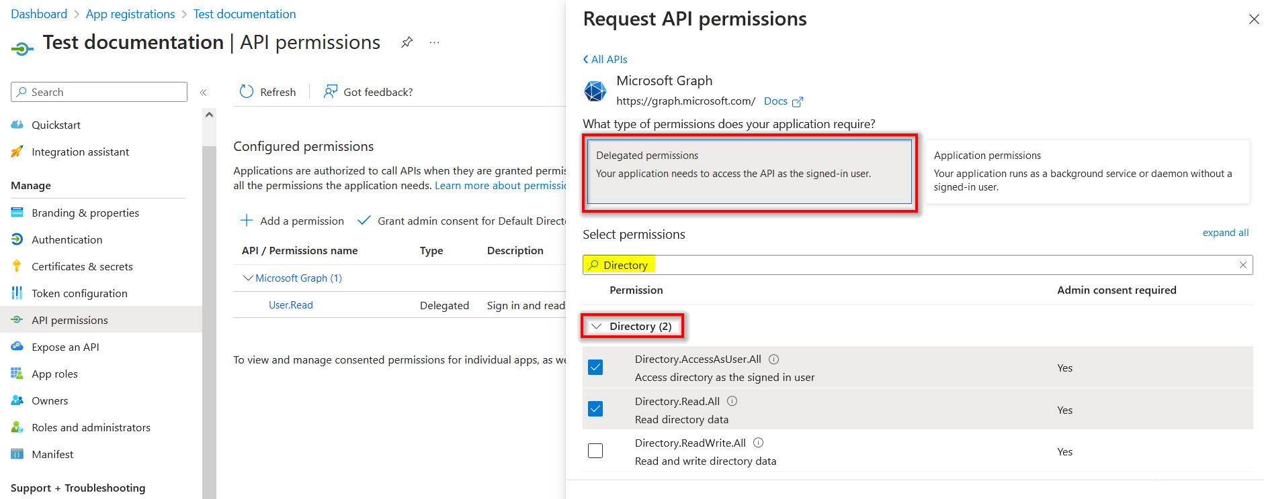Image resolution: width=1264 pixels, height=499 pixels.
Task: Click the sidebar scrollbar up arrow
Action: [209, 115]
